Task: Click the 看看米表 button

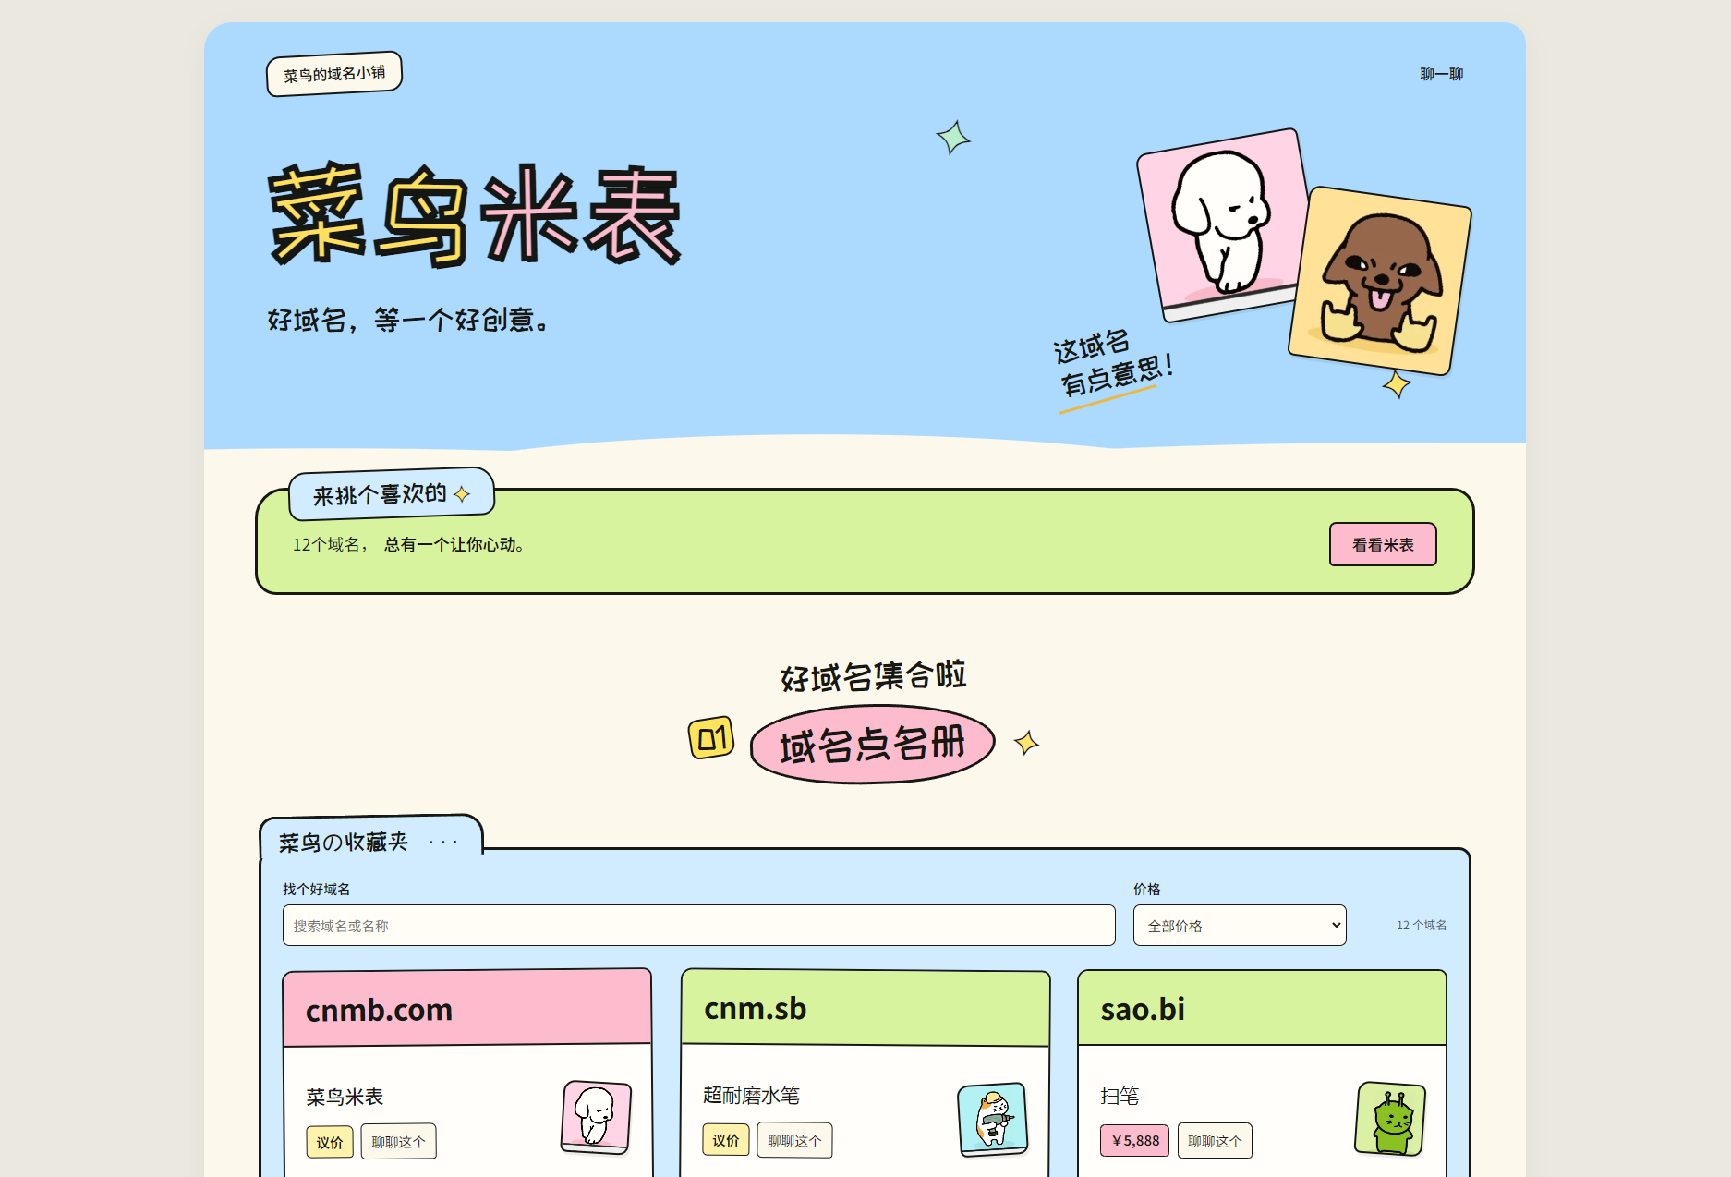Action: tap(1383, 544)
